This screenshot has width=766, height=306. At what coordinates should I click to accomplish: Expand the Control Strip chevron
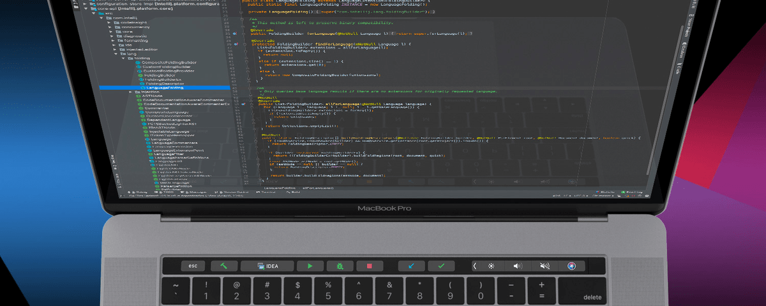pyautogui.click(x=474, y=266)
